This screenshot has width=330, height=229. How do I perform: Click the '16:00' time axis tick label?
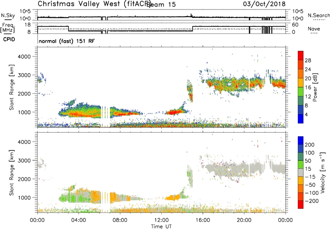[x=203, y=220]
